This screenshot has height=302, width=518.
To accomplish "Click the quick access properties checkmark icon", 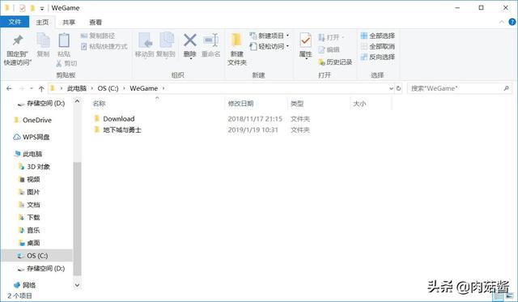I will tap(22, 8).
